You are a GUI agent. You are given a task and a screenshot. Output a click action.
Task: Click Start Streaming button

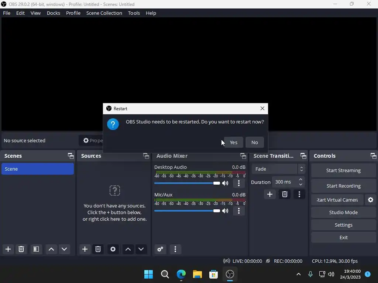343,170
